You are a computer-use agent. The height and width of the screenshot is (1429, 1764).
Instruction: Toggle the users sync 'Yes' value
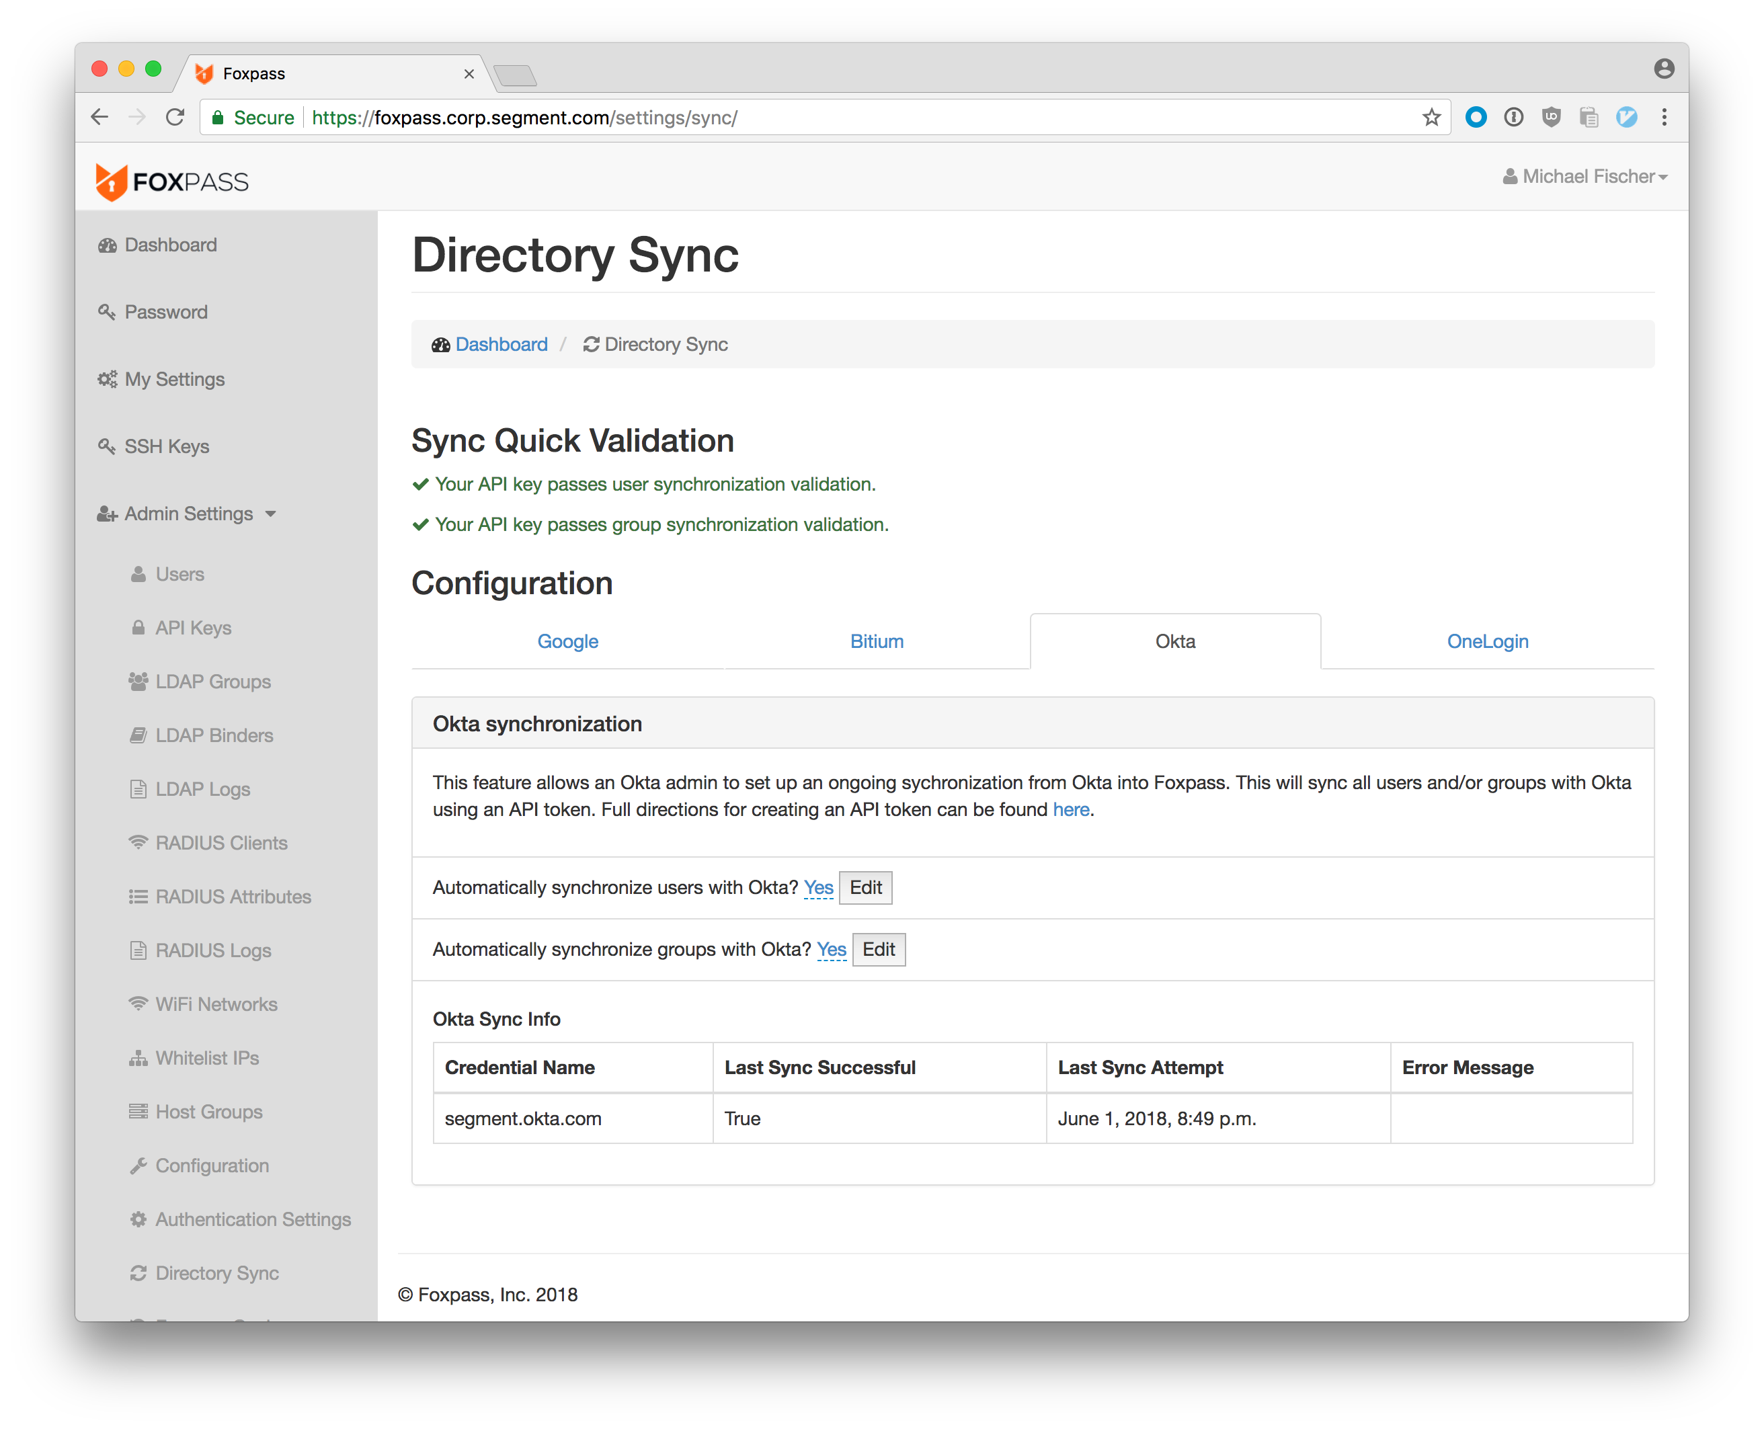[818, 887]
